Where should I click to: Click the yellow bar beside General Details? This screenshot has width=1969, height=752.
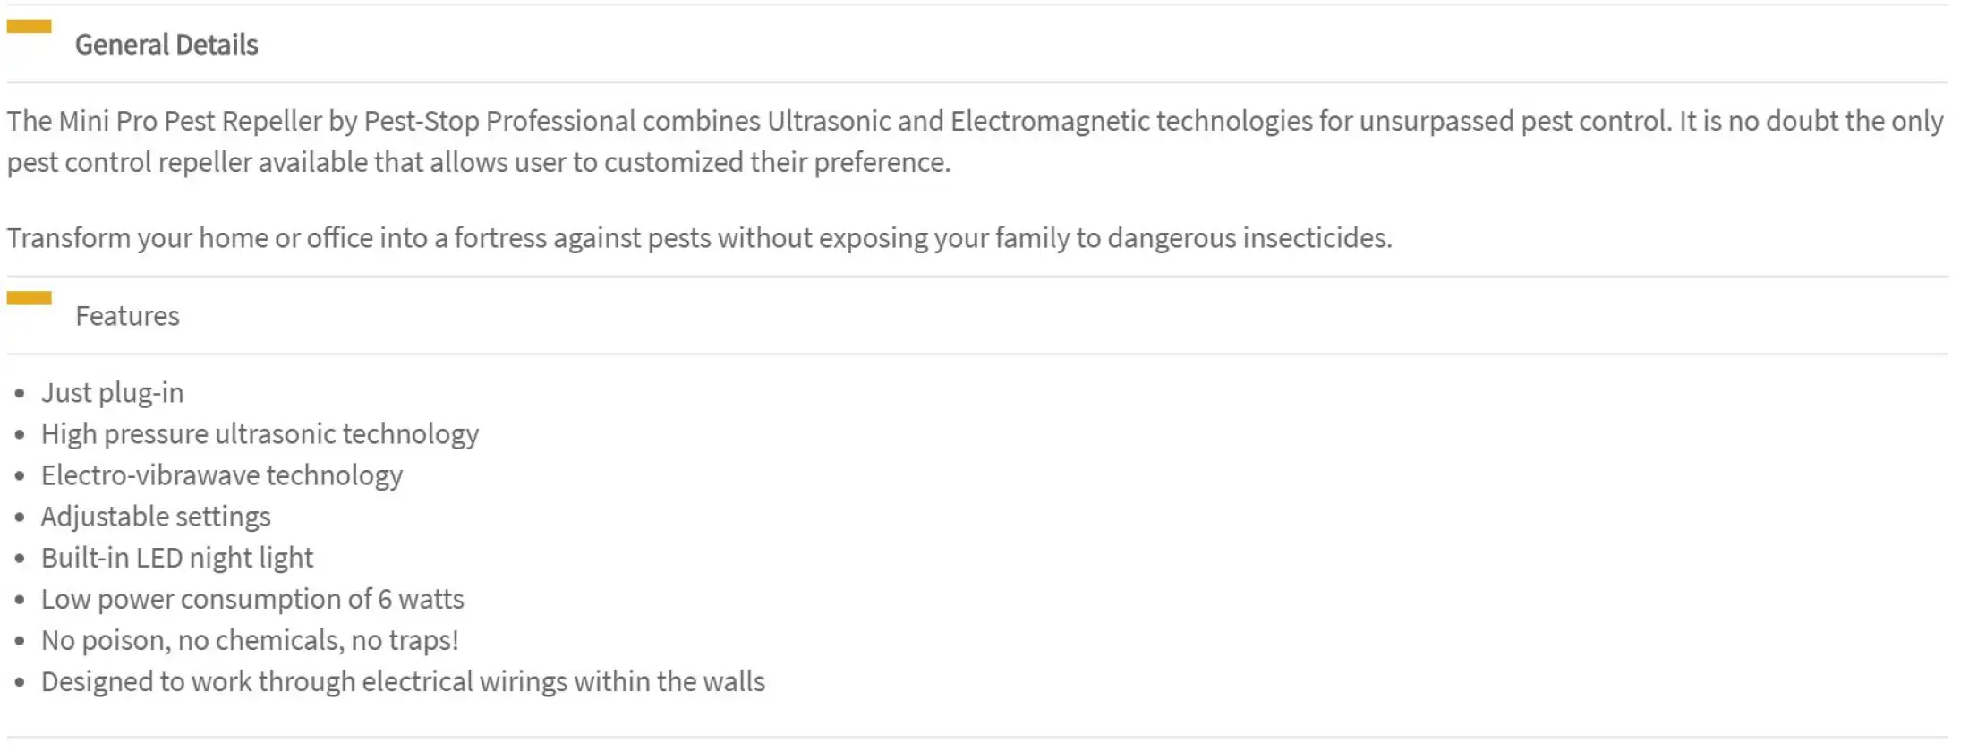(30, 27)
